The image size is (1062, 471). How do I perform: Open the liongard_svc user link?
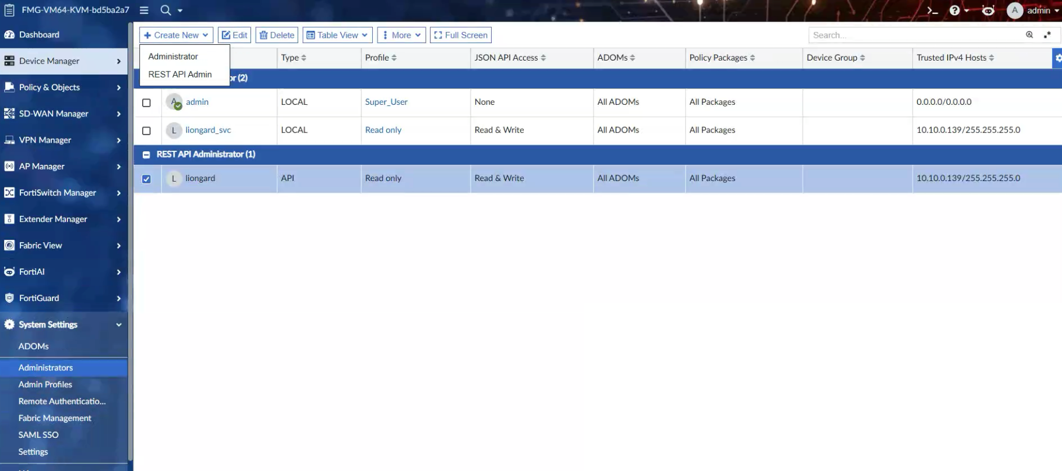click(x=208, y=130)
